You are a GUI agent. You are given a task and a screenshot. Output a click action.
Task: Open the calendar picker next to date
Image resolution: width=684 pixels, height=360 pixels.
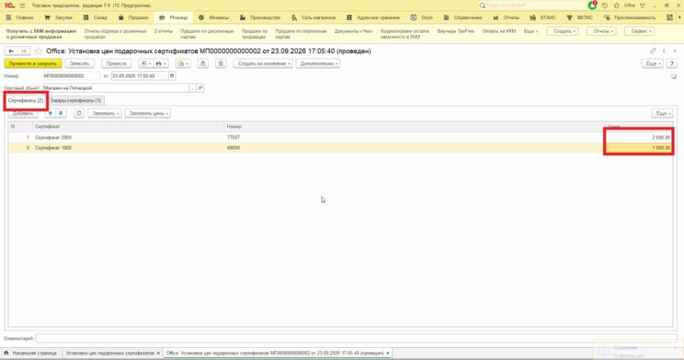pyautogui.click(x=172, y=76)
